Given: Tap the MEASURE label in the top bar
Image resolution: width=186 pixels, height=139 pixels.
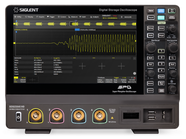Looking at the screenshot, I should [128, 17].
